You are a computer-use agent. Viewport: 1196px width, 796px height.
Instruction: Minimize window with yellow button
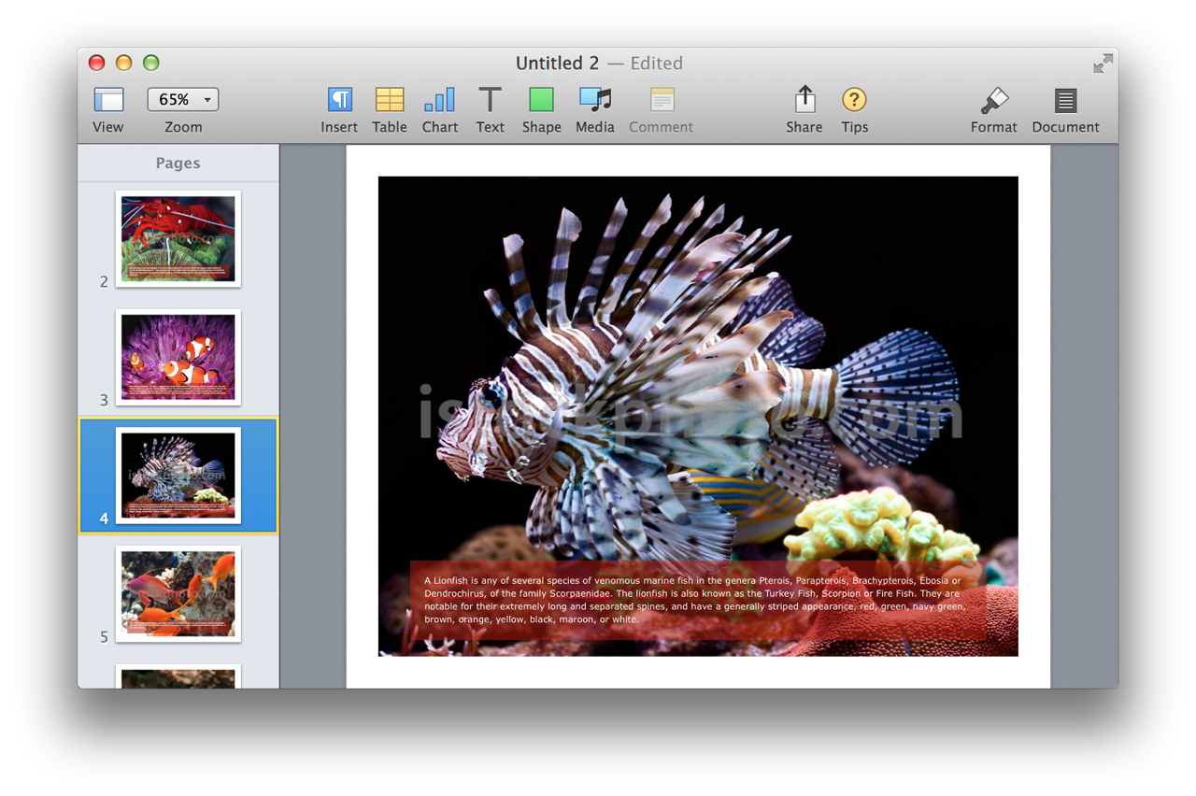click(x=123, y=63)
